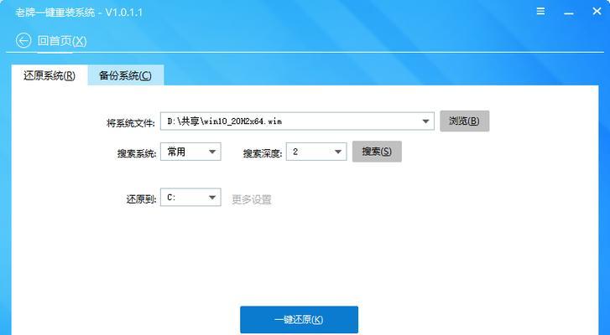Screen dimensions: 610x335
Task: Switch to the 还原系统(R) tab
Action: [50, 75]
